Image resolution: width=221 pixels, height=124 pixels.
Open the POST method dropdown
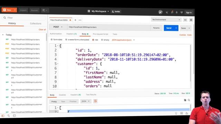[58, 27]
